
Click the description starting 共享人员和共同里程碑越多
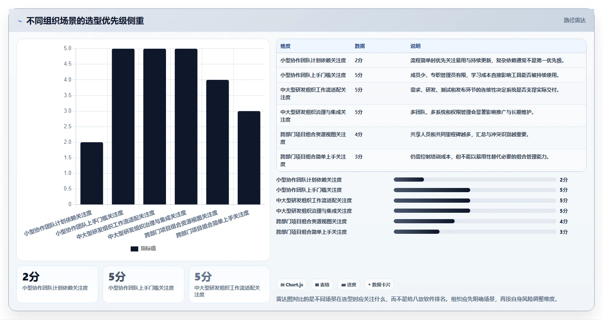(x=469, y=135)
